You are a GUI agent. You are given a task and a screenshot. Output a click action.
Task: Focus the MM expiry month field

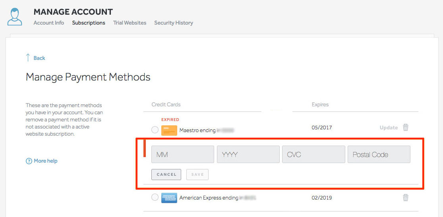[x=182, y=154]
